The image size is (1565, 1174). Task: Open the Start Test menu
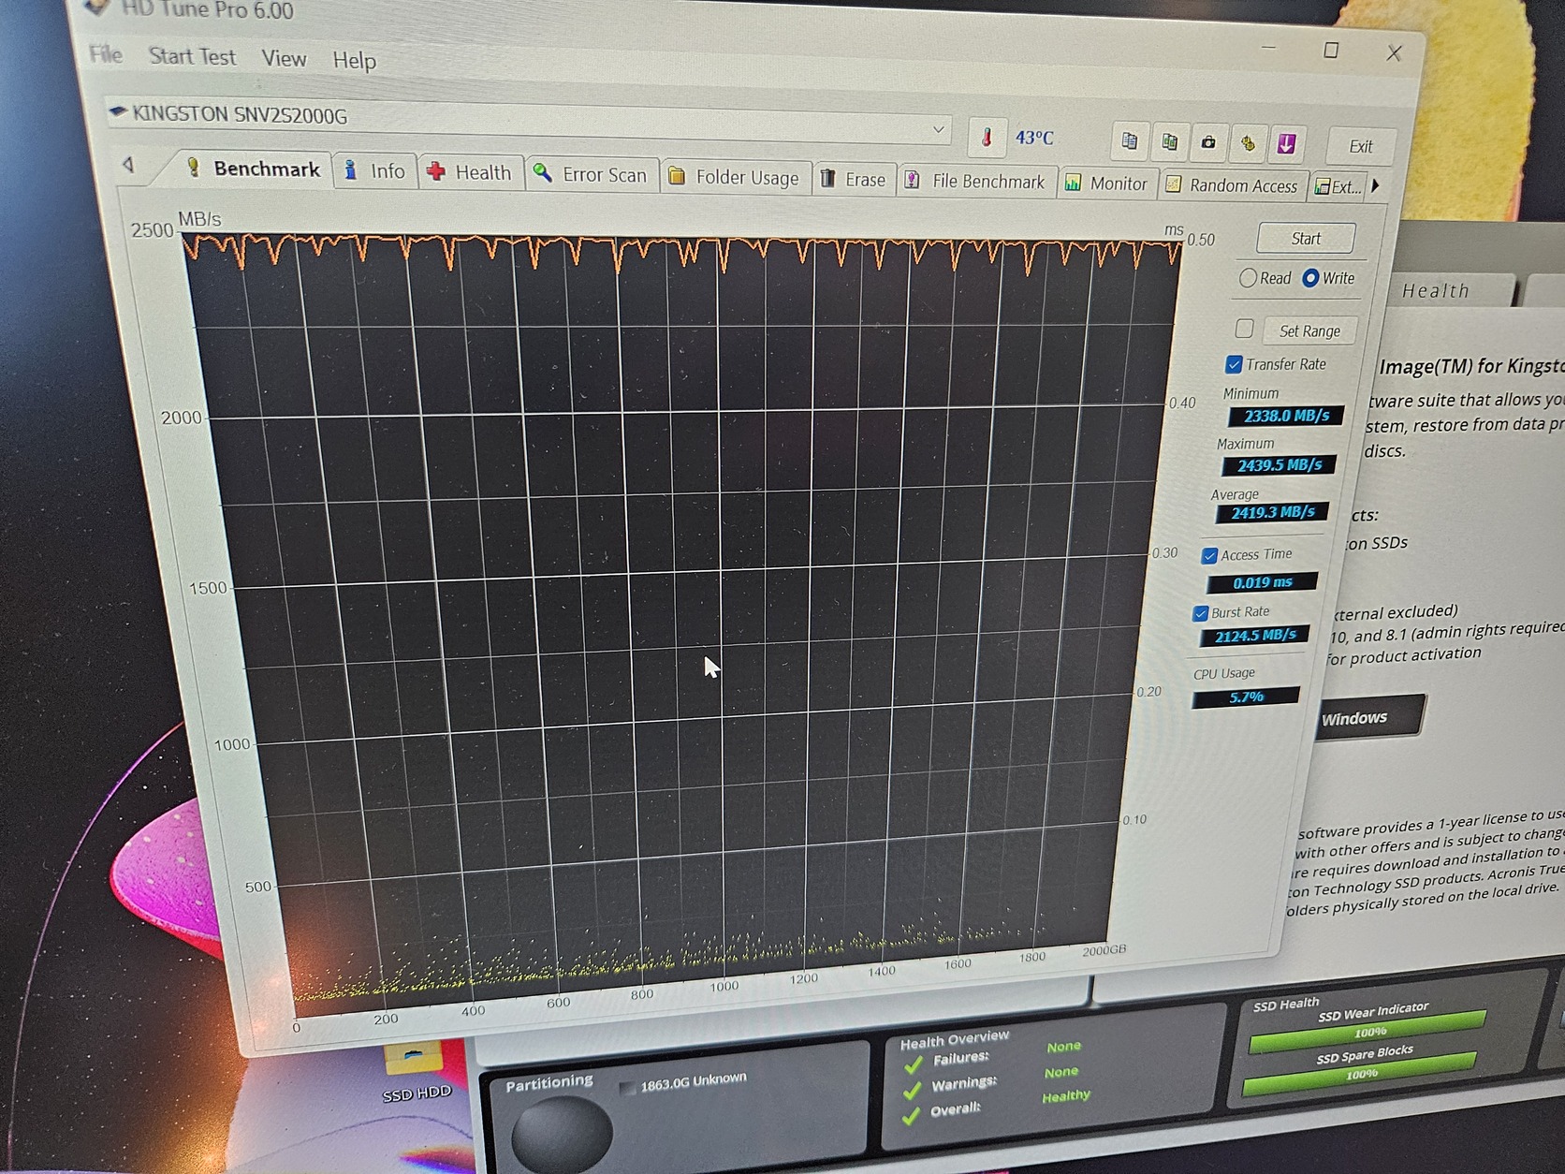[192, 57]
